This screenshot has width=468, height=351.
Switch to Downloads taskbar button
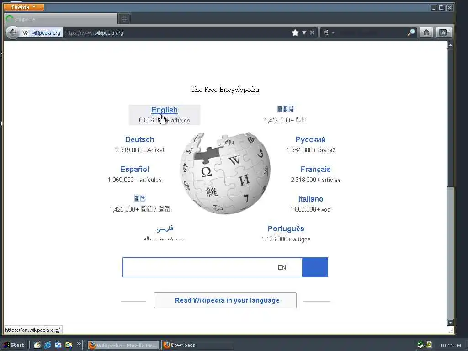click(197, 346)
